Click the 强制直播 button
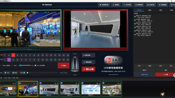 [88, 62]
